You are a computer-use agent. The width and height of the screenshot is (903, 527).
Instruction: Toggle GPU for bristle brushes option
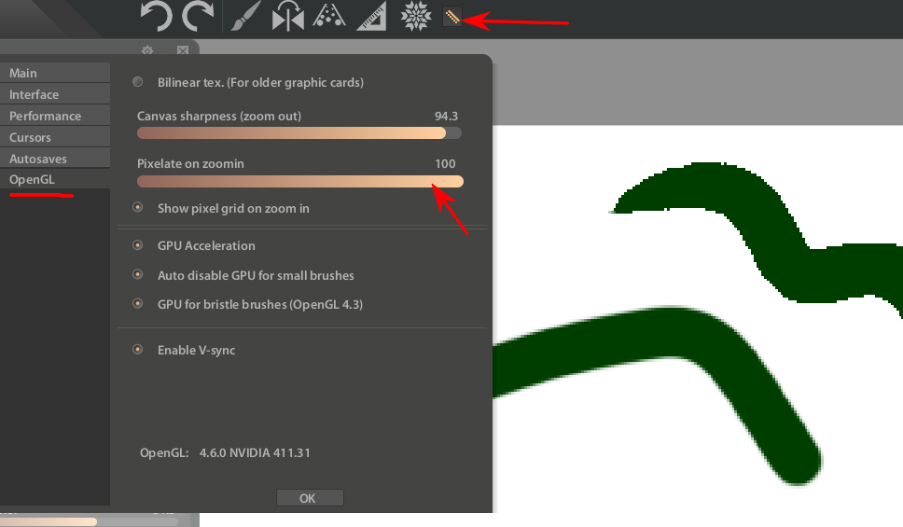tap(138, 304)
